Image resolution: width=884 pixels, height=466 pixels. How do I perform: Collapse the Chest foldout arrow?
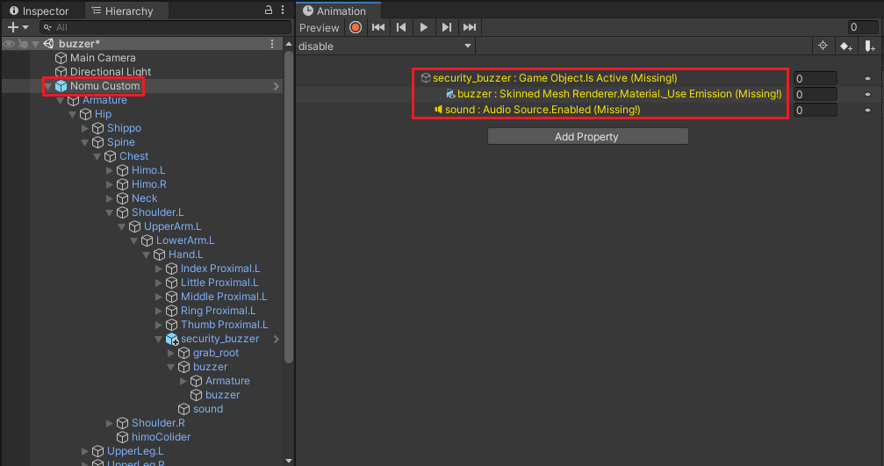pyautogui.click(x=97, y=156)
